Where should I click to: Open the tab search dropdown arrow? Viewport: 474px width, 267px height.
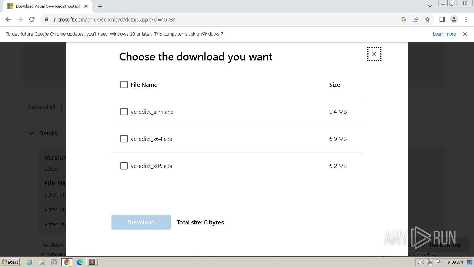click(x=430, y=6)
